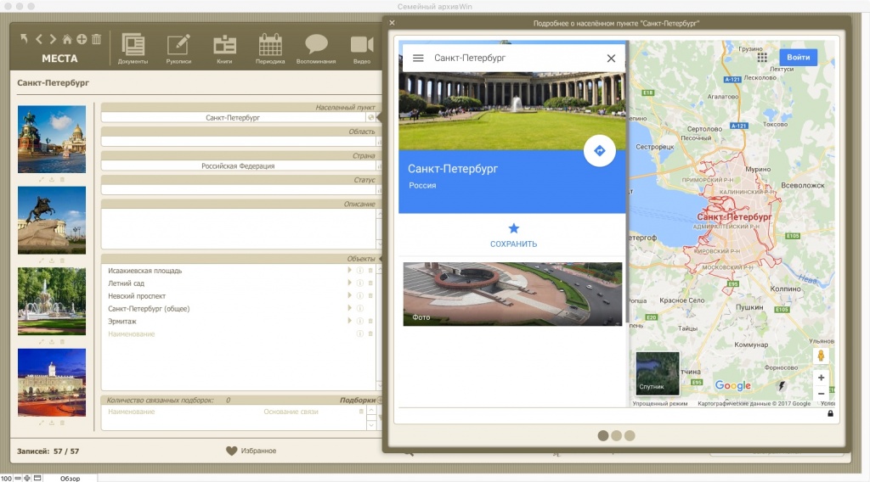Click the blue directions button on the map card
Image resolution: width=870 pixels, height=482 pixels.
tap(599, 151)
